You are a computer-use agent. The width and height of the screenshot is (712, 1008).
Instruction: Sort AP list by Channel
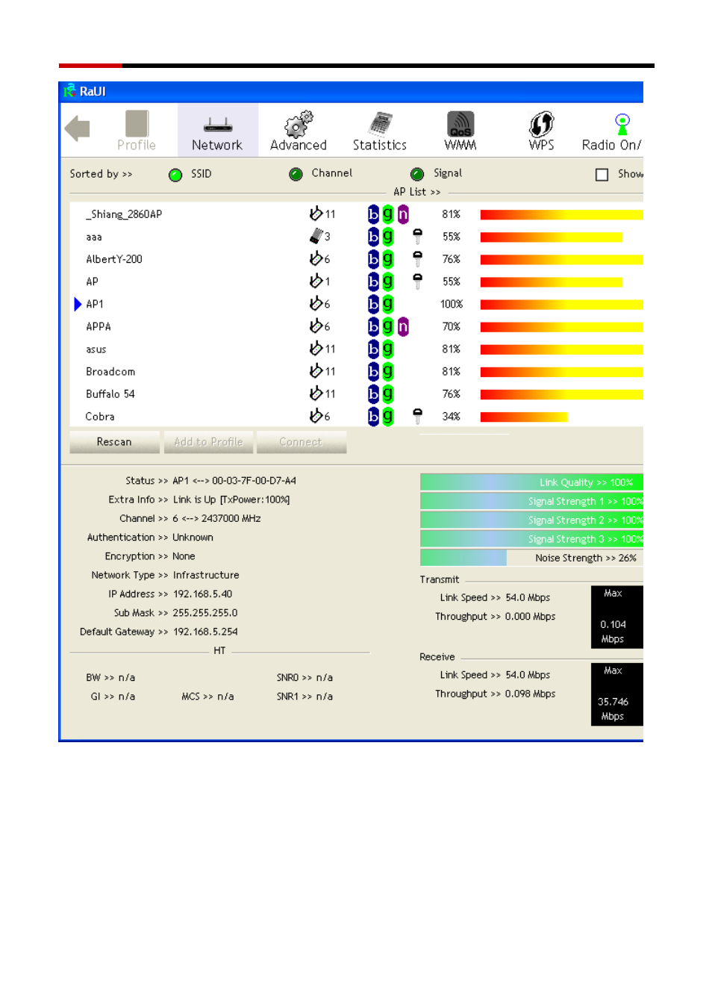coord(296,174)
